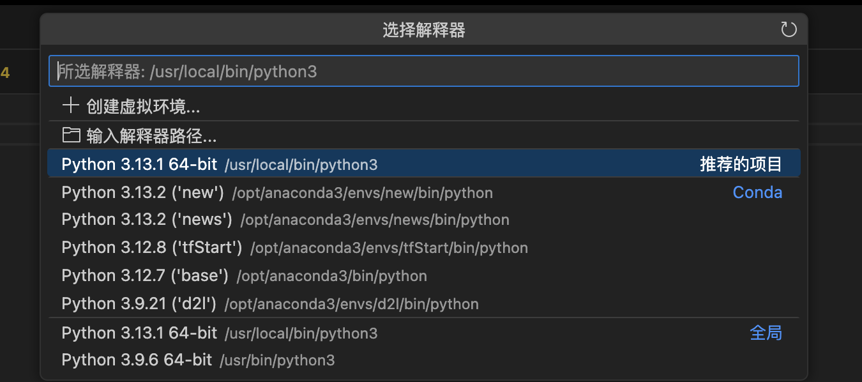Click the highlighted /usr/local/bin/python3 path
This screenshot has height=382, width=862.
pyautogui.click(x=300, y=164)
